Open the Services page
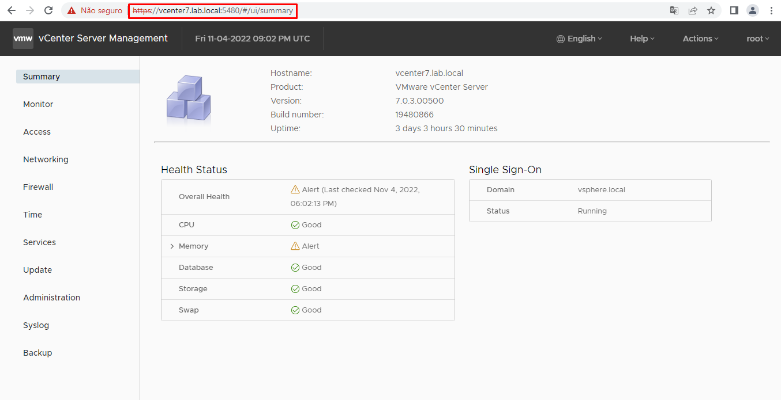This screenshot has height=400, width=781. tap(39, 242)
